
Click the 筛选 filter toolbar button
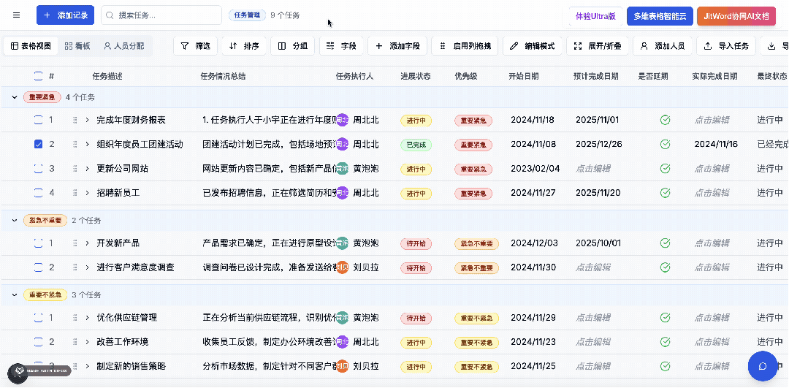[x=195, y=46]
